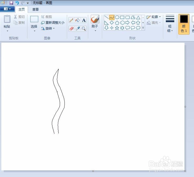The image size is (194, 177).
Task: Choose the Polygon shape
Action: click(x=133, y=17)
